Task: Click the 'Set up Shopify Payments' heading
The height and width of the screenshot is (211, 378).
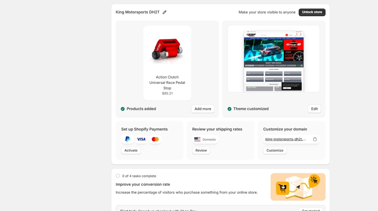Action: tap(144, 129)
